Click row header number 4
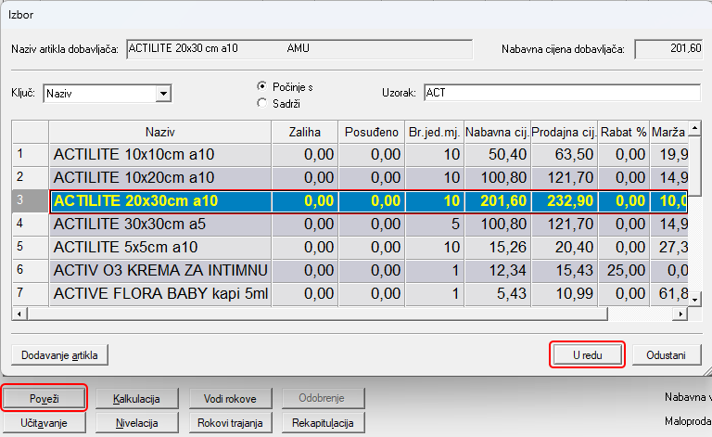The image size is (712, 437). [x=30, y=224]
